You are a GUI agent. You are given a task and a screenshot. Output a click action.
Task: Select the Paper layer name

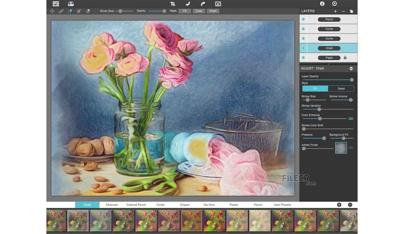(x=329, y=58)
